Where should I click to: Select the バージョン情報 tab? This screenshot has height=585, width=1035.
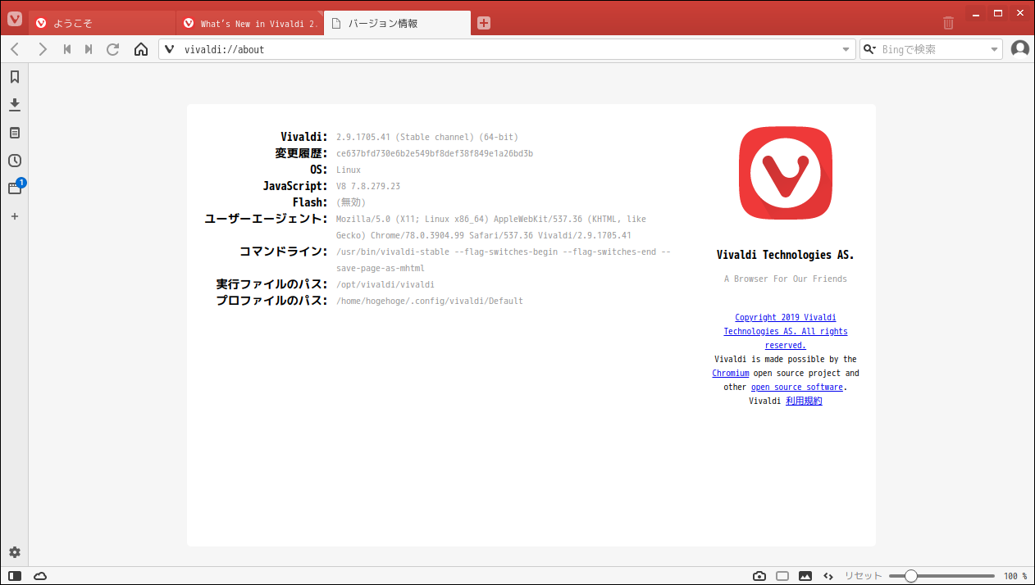point(398,23)
